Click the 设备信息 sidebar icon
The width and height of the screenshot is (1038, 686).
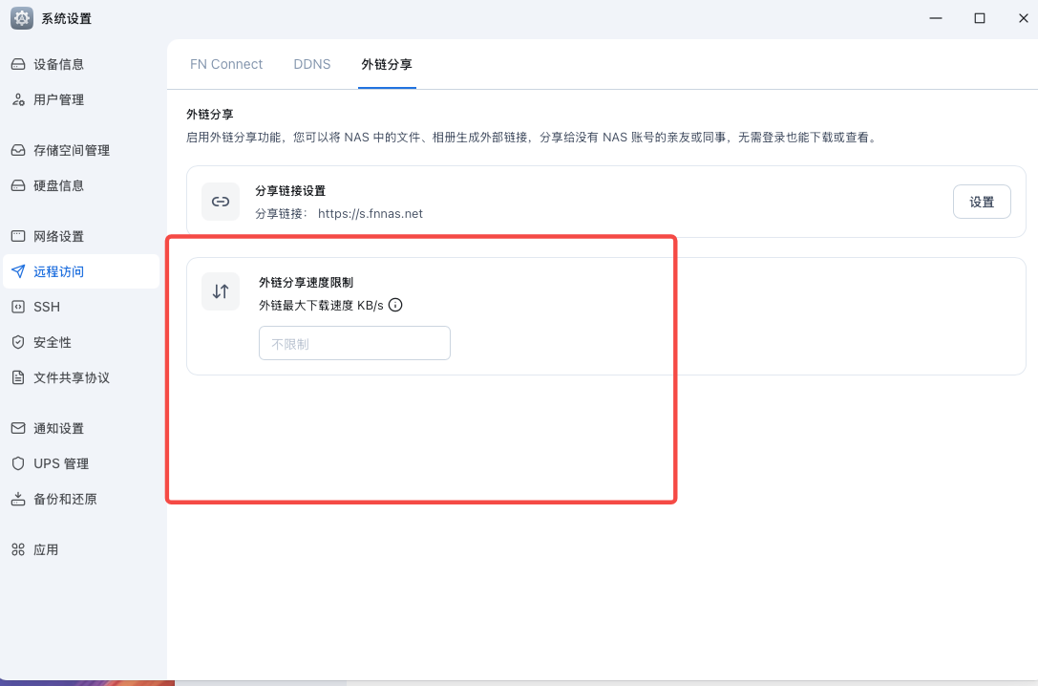18,64
